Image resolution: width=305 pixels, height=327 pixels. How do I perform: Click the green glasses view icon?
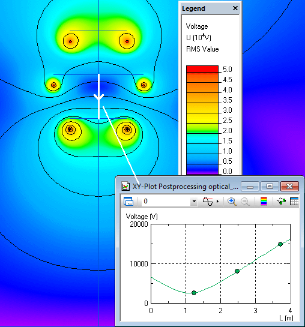click(281, 201)
